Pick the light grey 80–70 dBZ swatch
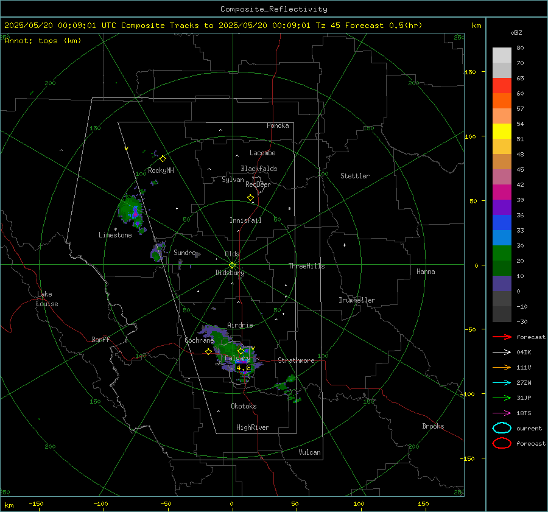This screenshot has height=512, width=548. (x=502, y=55)
